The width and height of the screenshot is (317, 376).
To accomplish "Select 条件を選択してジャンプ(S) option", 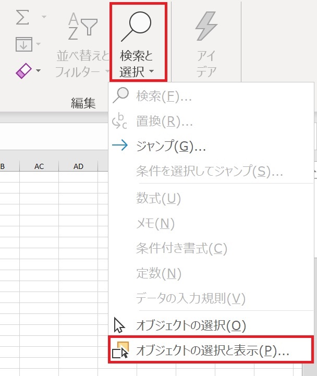I will [209, 172].
